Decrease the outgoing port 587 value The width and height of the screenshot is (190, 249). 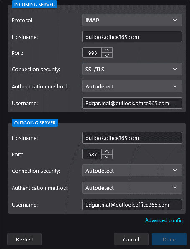coord(107,157)
